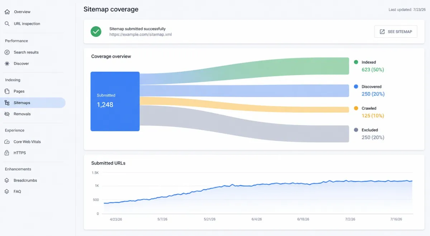The image size is (430, 236).
Task: Click the Crawled legend label
Action: (x=369, y=108)
